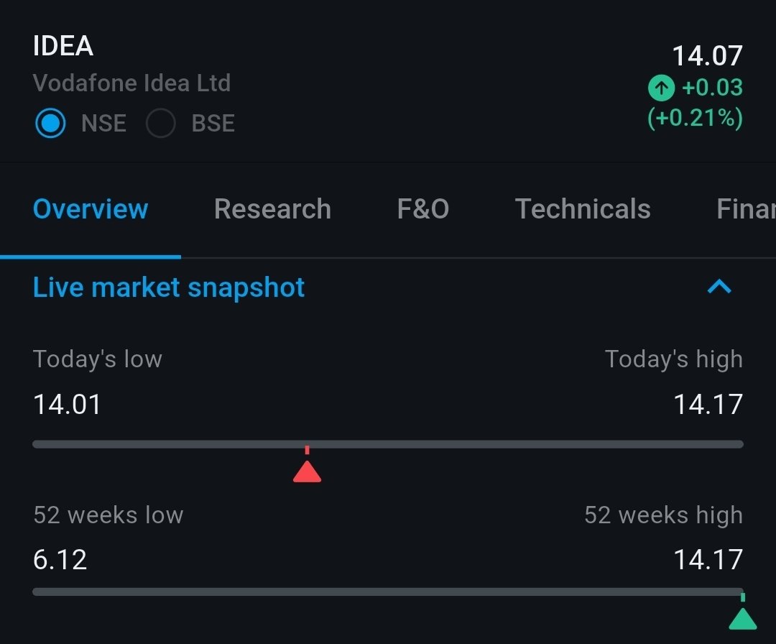776x644 pixels.
Task: Click the Today's low label
Action: pyautogui.click(x=98, y=359)
